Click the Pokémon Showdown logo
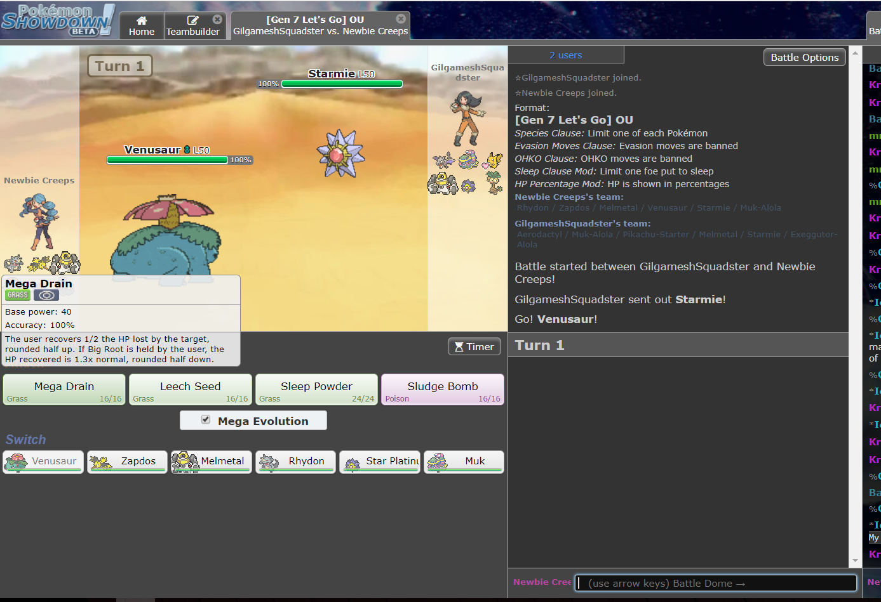881x602 pixels. [58, 20]
